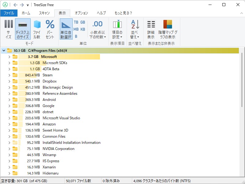This screenshot has height=184, width=245.
Task: Select the Dropbox row label
Action: pos(50,81)
